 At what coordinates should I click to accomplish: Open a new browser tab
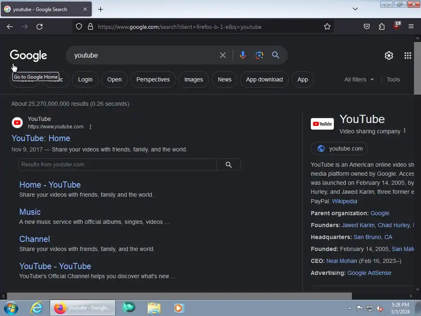(x=100, y=9)
